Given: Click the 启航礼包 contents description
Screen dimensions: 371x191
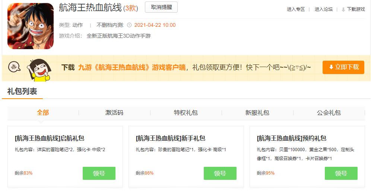Looking at the screenshot, I should click(x=60, y=150).
